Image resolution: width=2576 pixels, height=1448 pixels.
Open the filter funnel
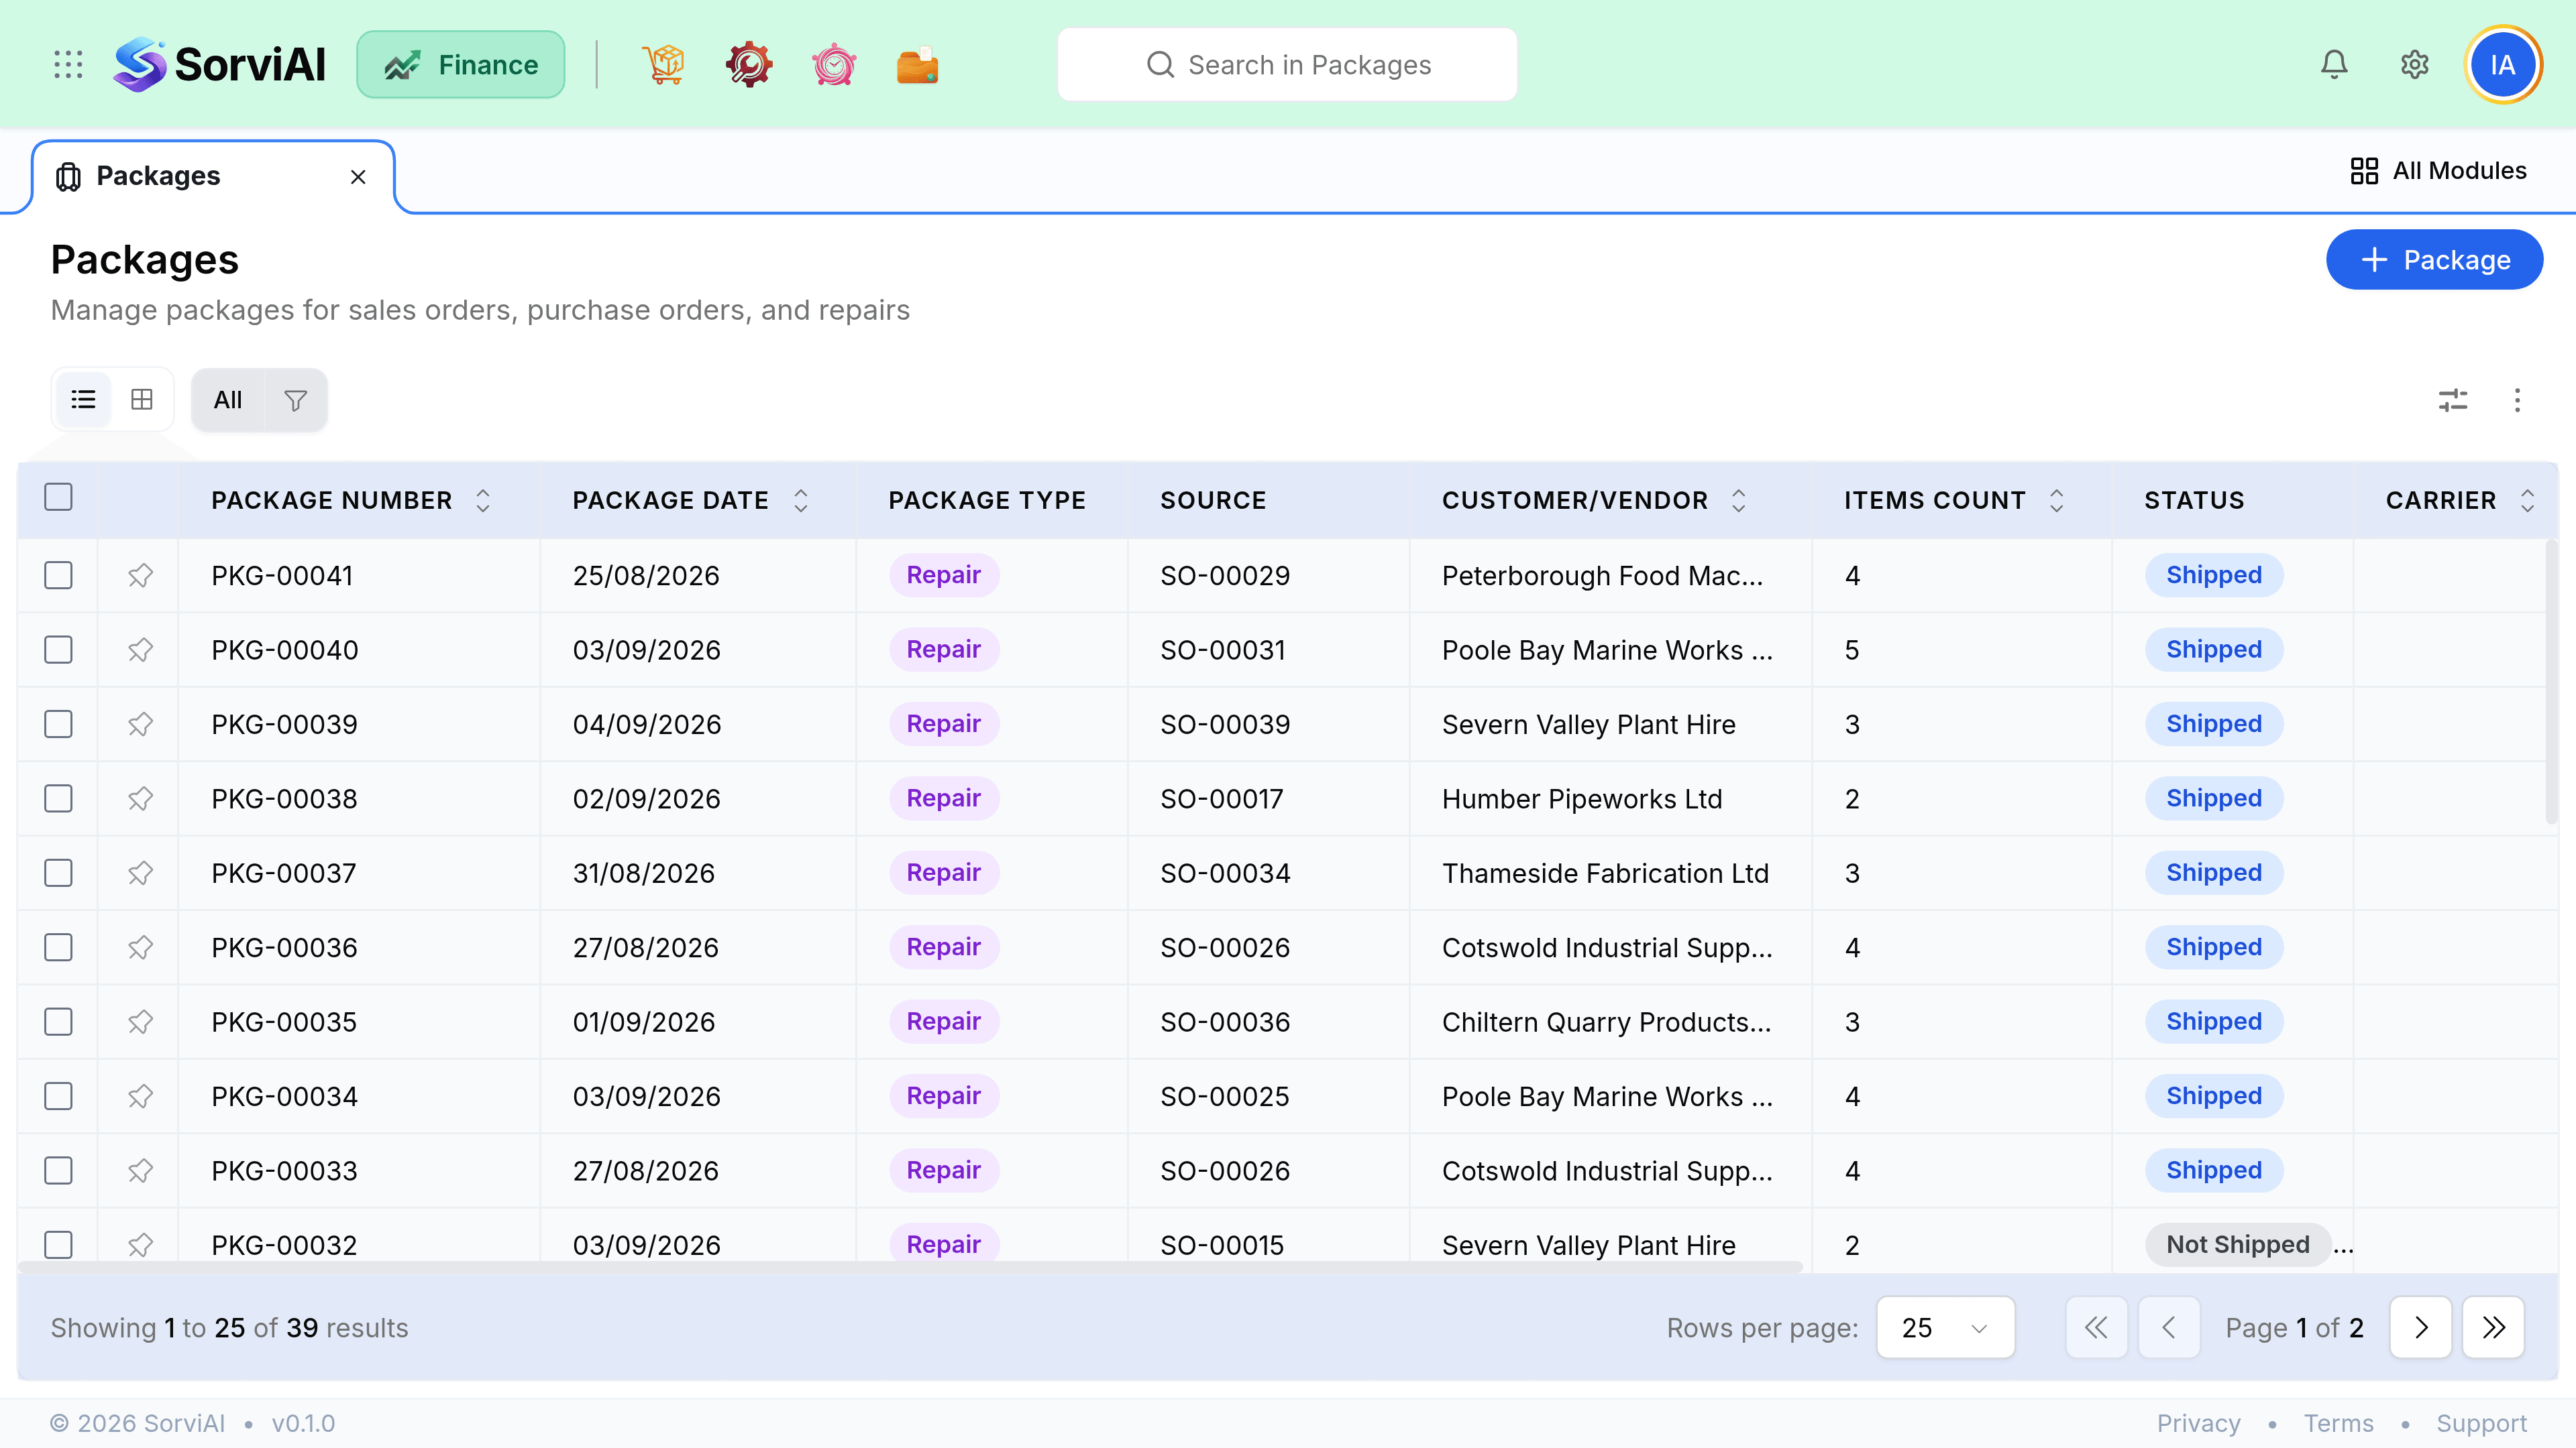(295, 401)
